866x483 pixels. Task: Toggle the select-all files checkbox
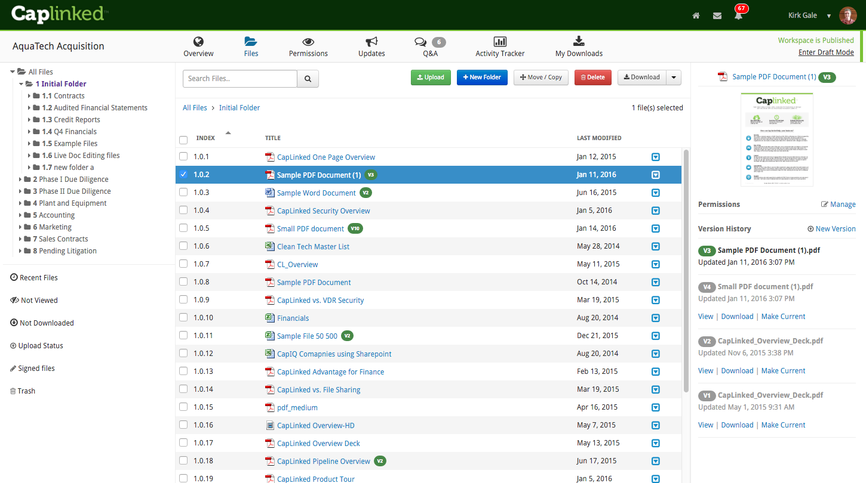[x=183, y=140]
